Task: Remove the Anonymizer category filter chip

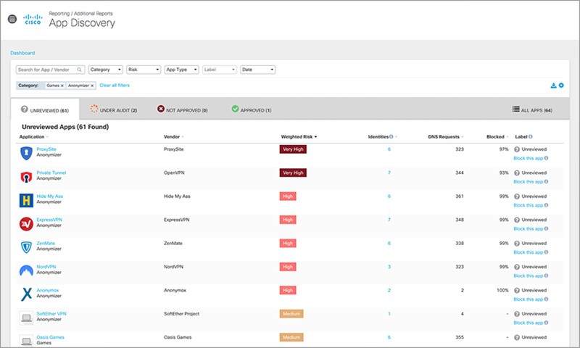Action: pos(92,86)
